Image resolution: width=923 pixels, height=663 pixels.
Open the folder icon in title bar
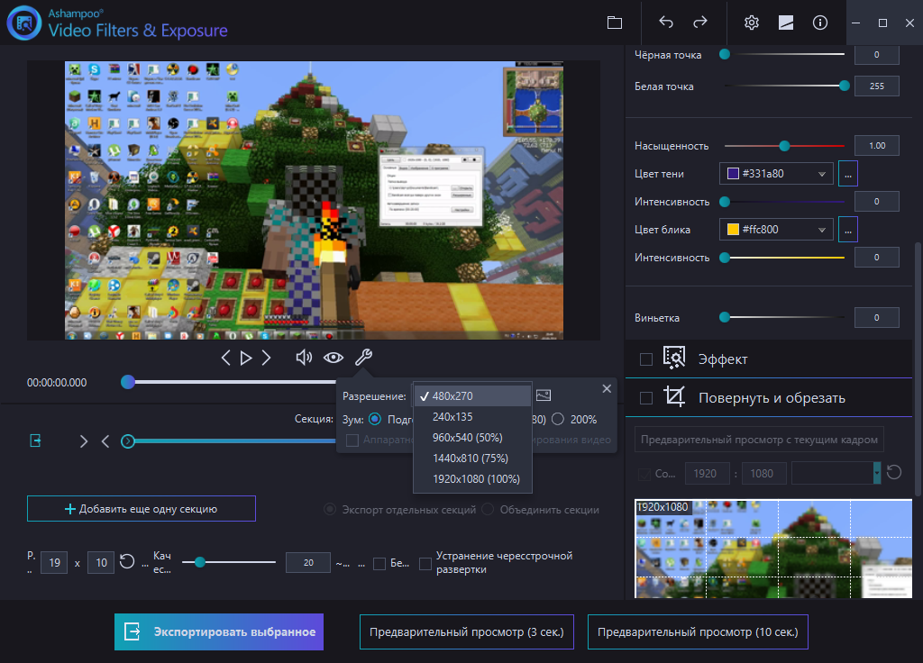tap(615, 23)
